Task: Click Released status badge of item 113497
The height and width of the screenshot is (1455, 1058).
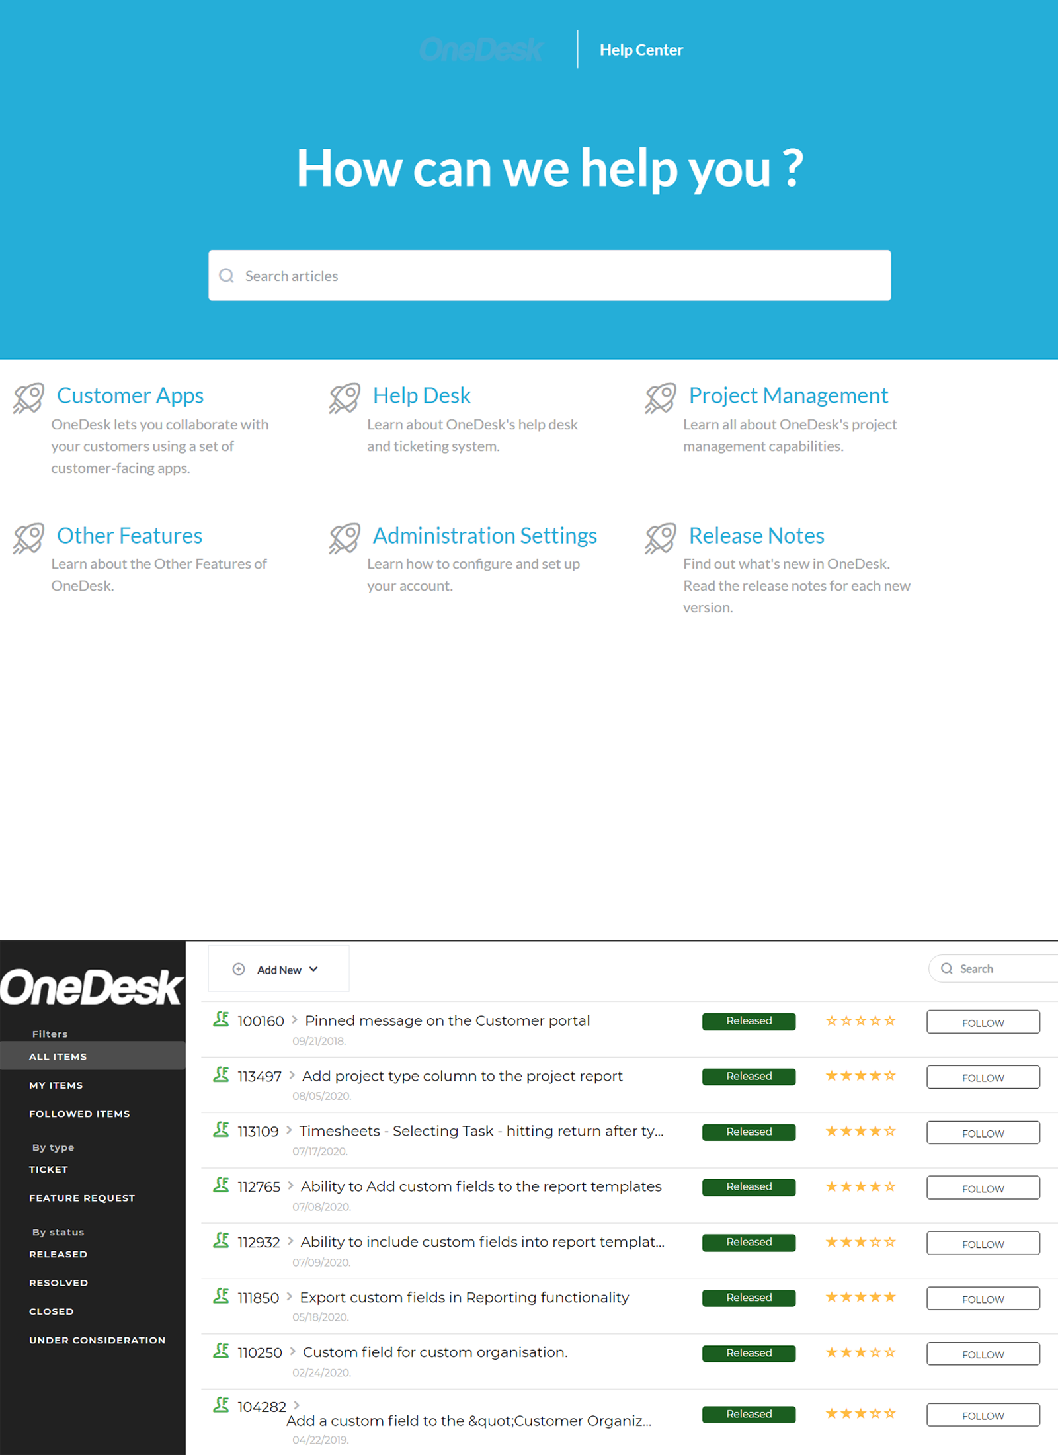Action: (x=749, y=1076)
